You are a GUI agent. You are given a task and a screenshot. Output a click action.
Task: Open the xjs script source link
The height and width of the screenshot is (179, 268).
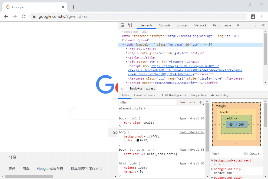(x=185, y=70)
